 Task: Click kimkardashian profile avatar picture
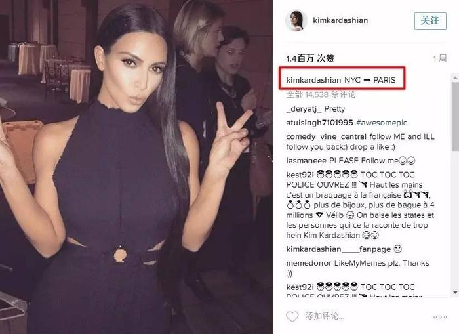[296, 21]
